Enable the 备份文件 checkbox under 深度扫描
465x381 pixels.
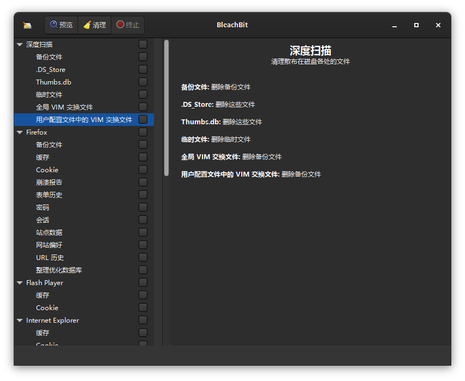[142, 56]
